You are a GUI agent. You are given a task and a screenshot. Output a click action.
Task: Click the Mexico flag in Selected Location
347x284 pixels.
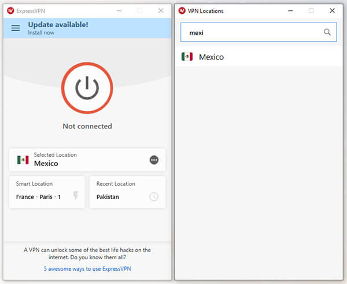click(x=23, y=160)
